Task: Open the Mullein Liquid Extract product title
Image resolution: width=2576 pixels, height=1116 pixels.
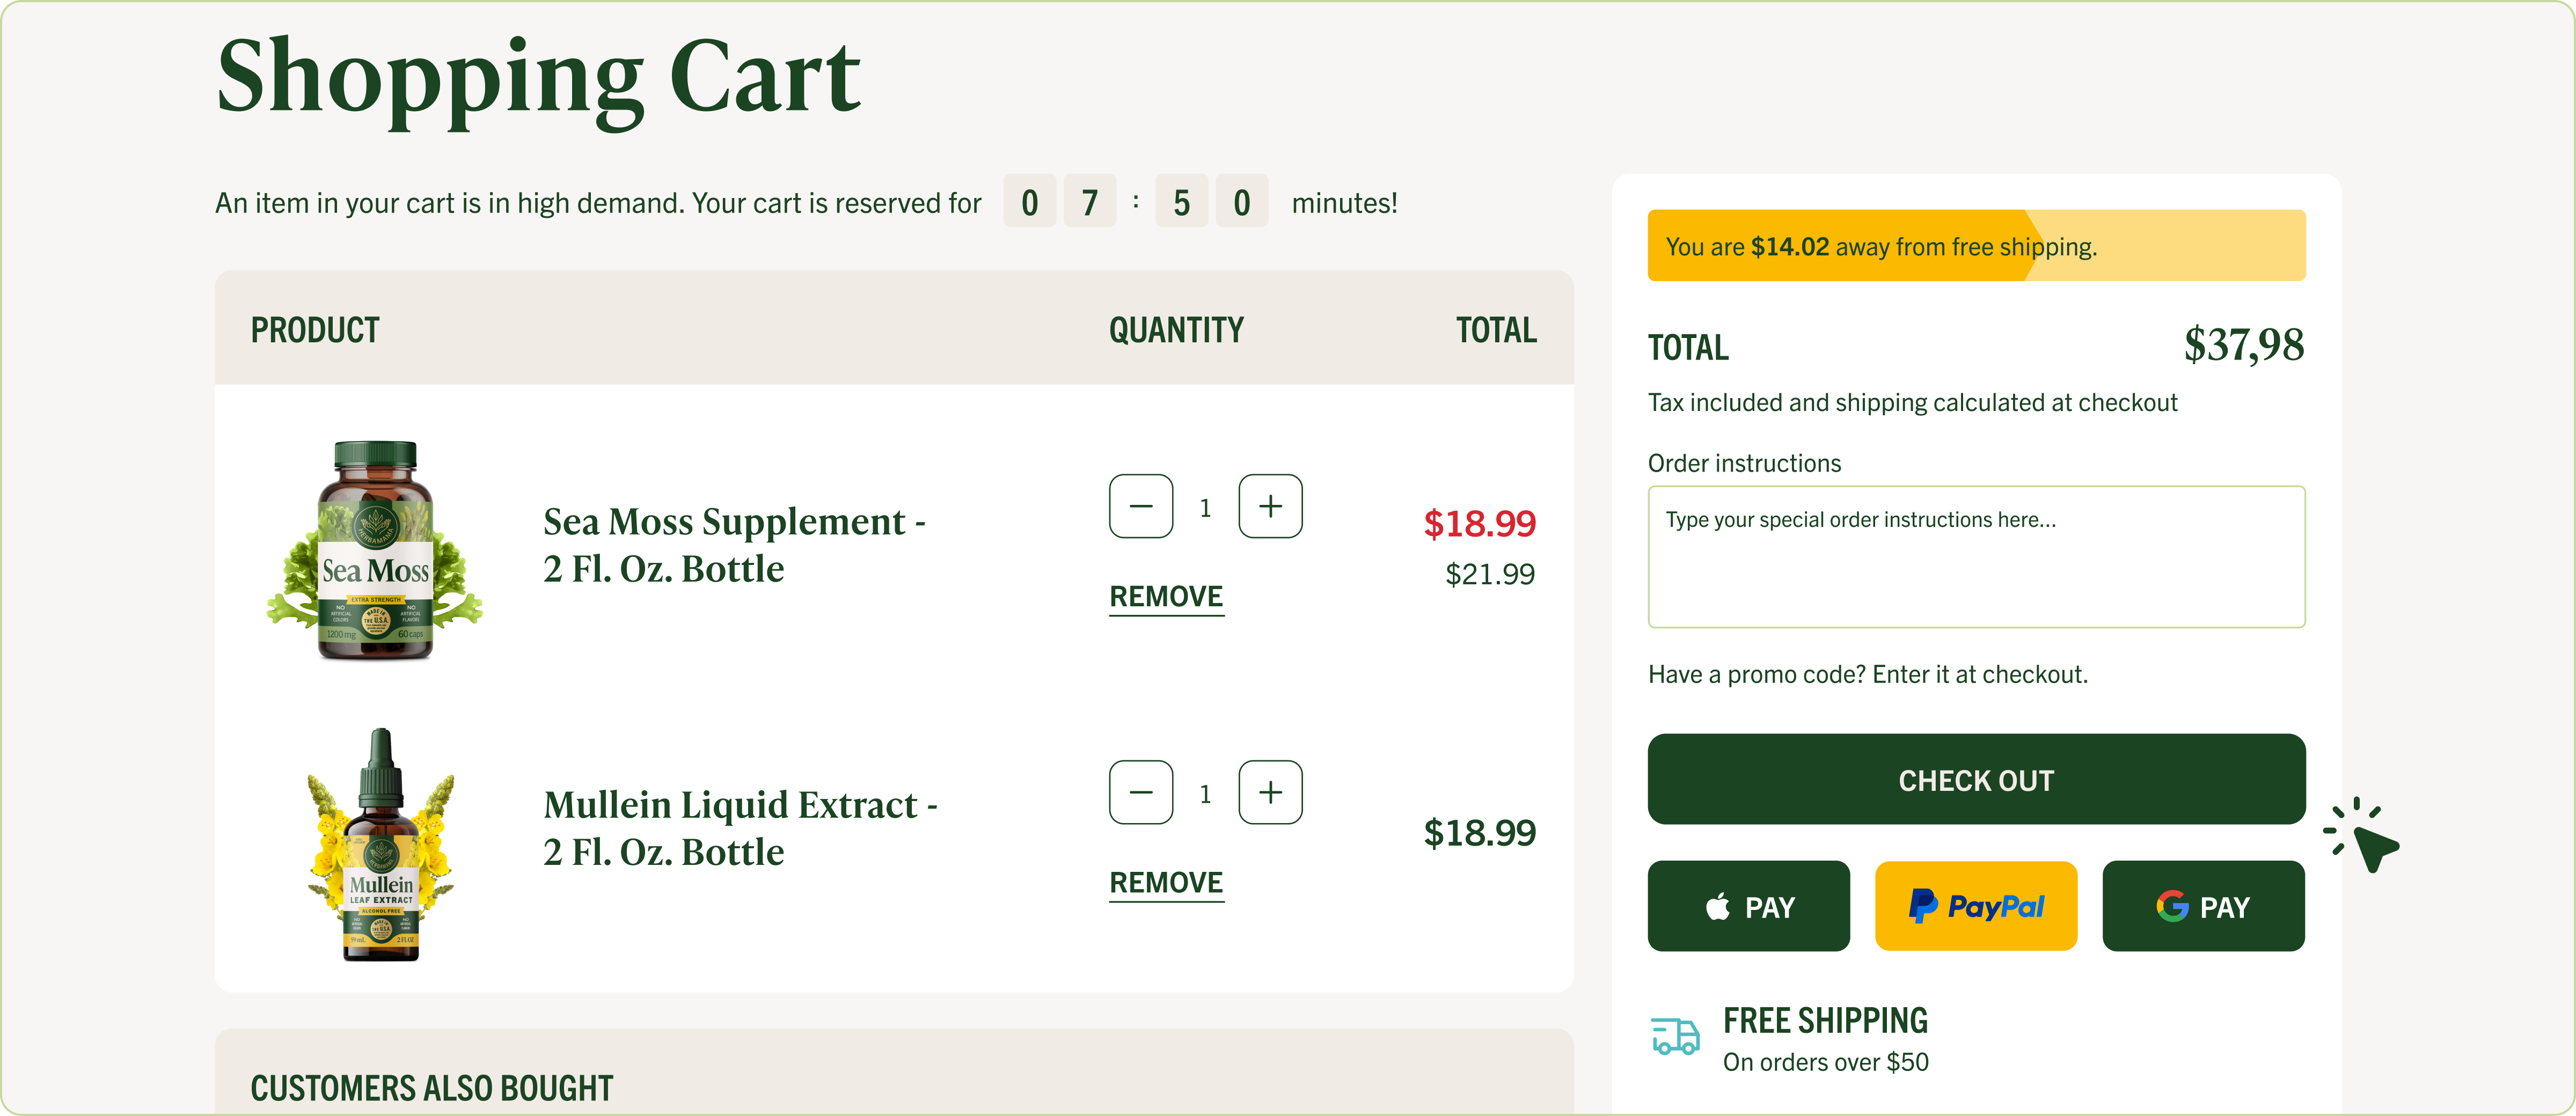Action: [x=740, y=828]
